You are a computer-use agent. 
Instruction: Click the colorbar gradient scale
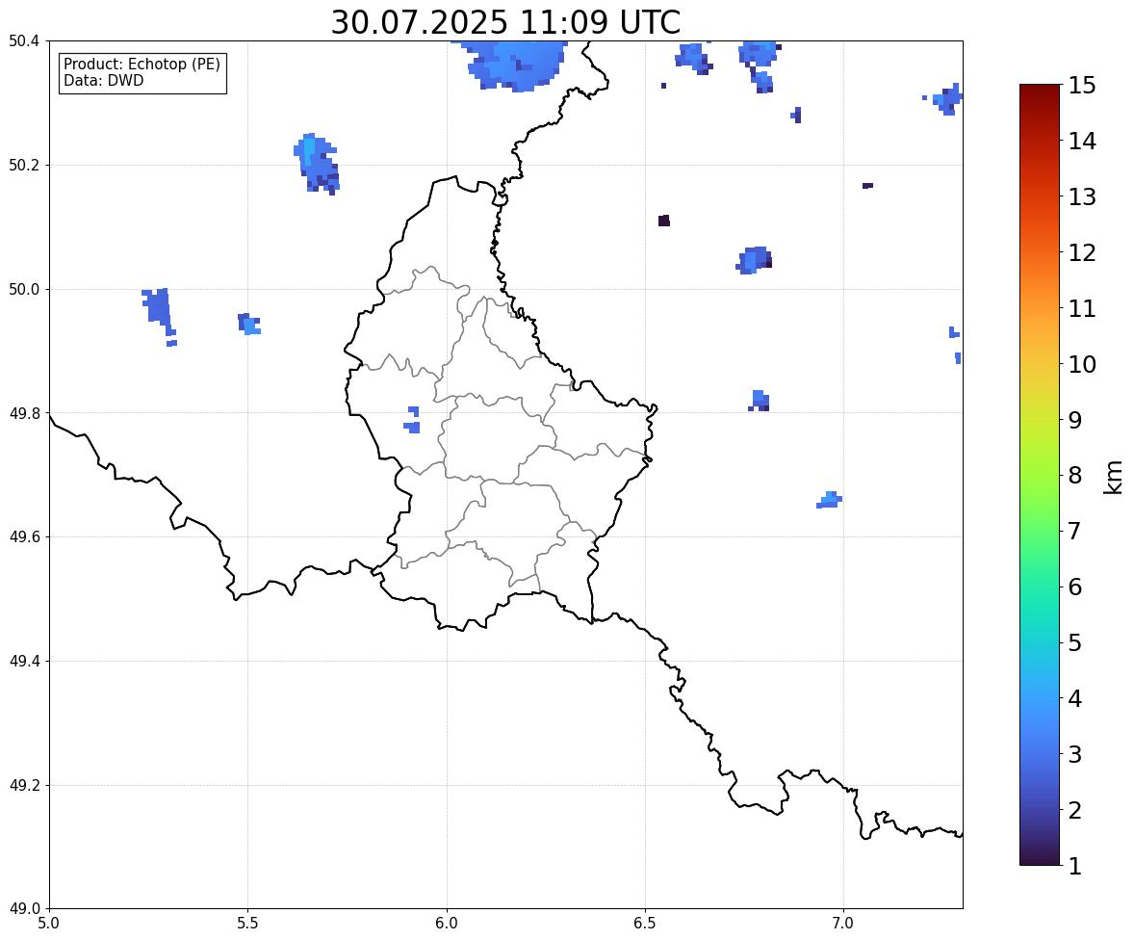click(x=1040, y=475)
